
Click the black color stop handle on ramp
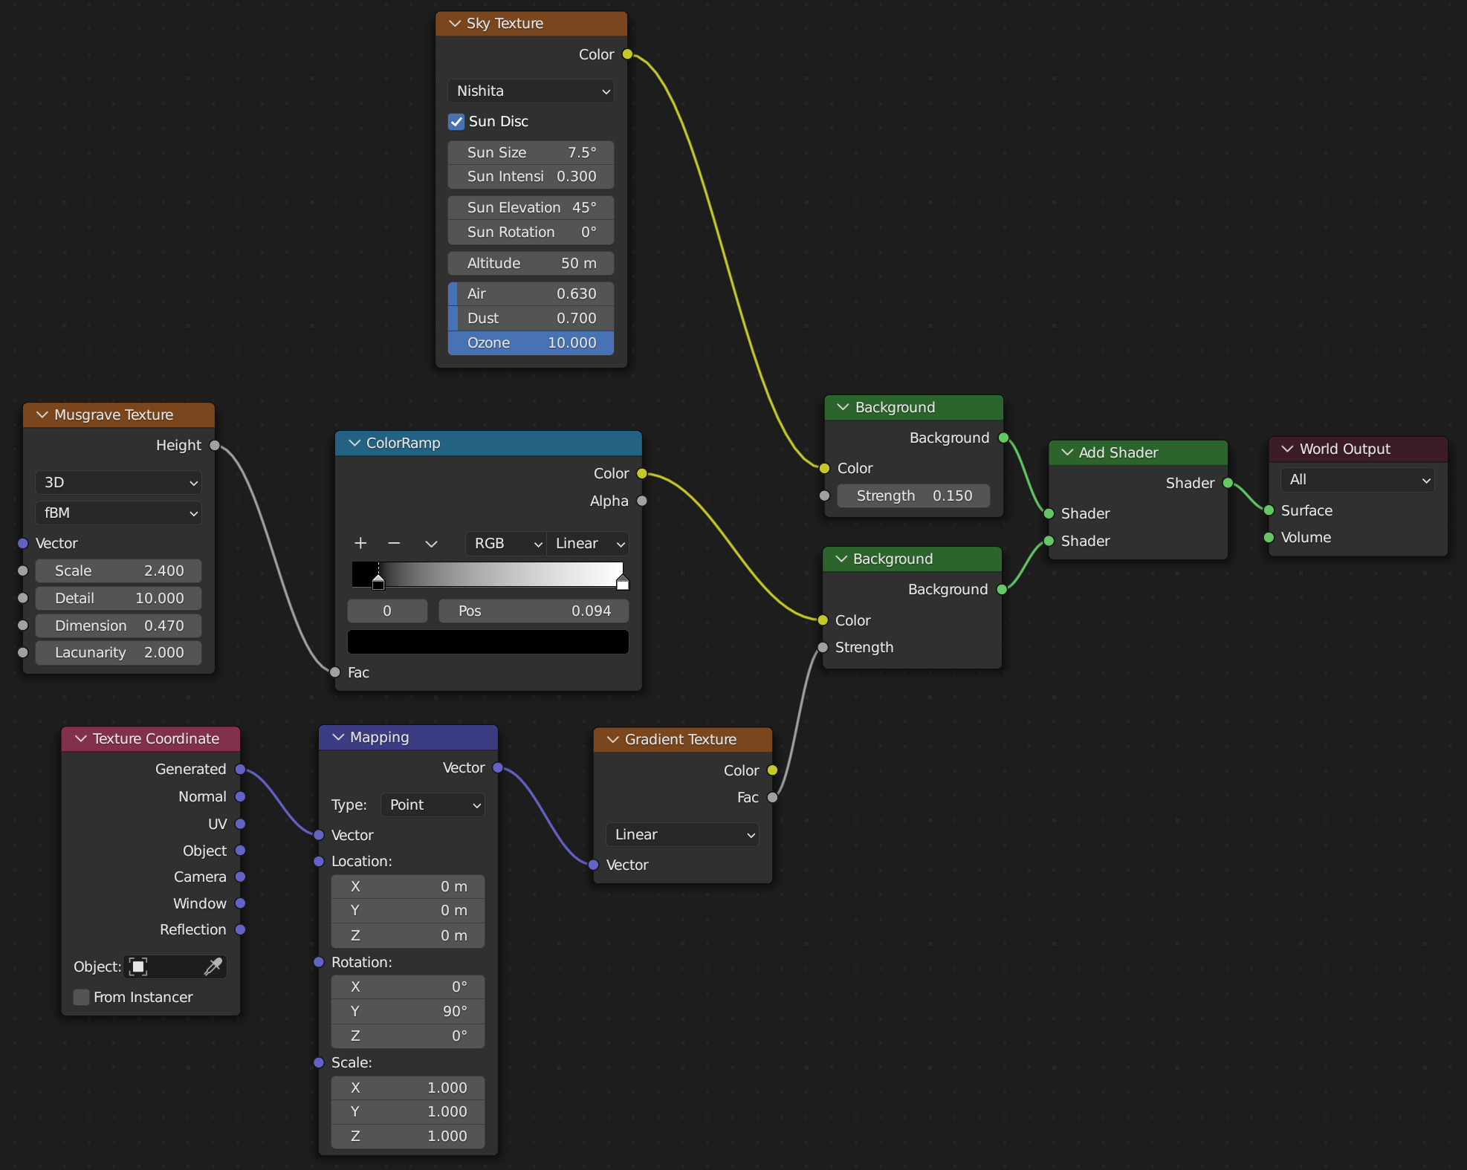[x=378, y=582]
